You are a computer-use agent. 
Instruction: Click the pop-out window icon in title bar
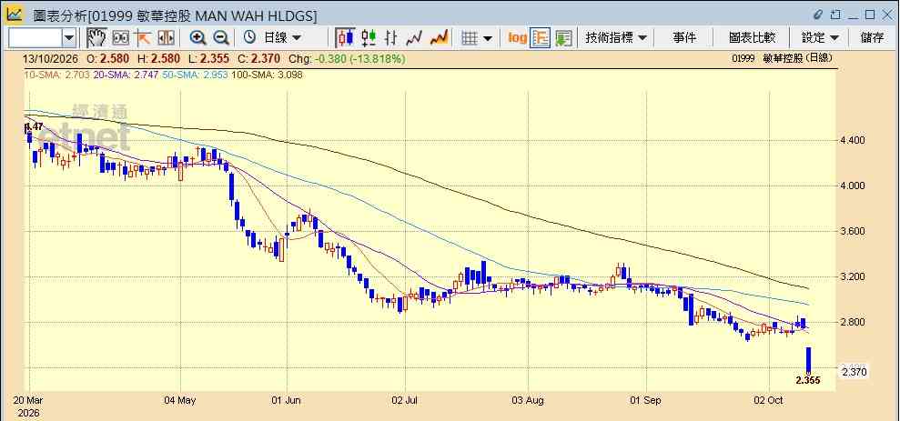click(x=835, y=15)
